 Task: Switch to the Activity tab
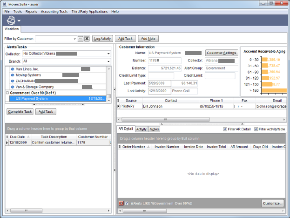[x=142, y=129]
